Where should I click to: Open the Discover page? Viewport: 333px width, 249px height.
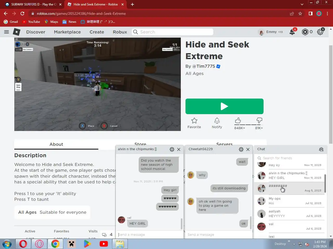click(36, 32)
